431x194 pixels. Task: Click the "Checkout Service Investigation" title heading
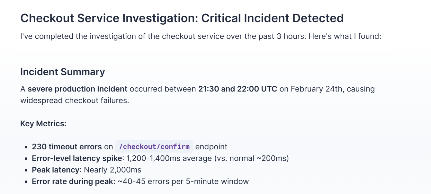tap(109, 18)
